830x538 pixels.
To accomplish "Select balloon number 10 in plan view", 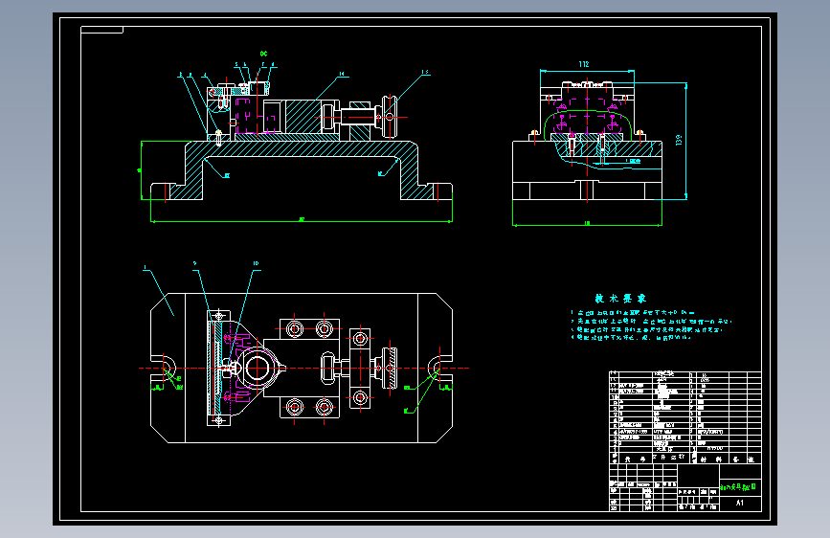I will click(x=256, y=263).
